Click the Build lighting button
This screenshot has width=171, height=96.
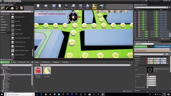(87, 7)
